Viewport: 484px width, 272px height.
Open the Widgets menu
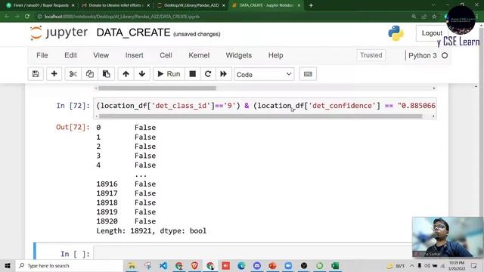pos(239,55)
